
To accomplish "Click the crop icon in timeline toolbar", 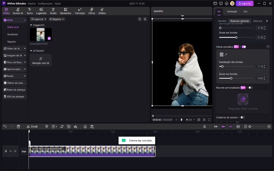I will coord(62,127).
